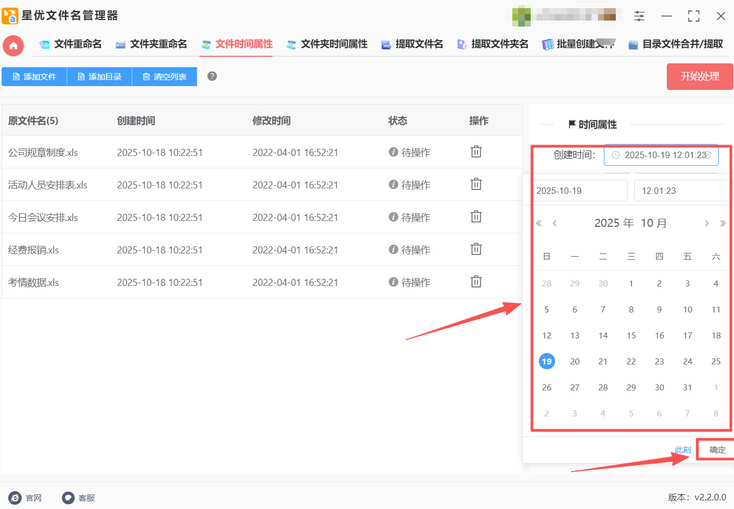Delete 经费报销.xls using trash icon

pos(476,249)
